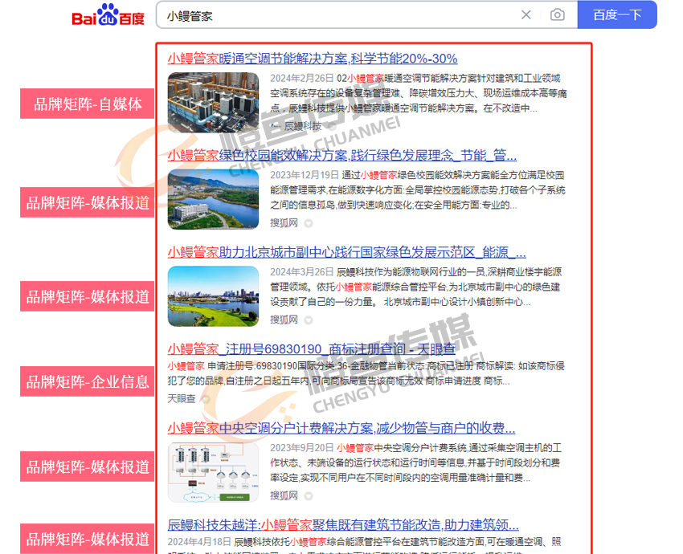Click the Baidu logo
Viewport: 683px width, 554px height.
click(x=108, y=14)
